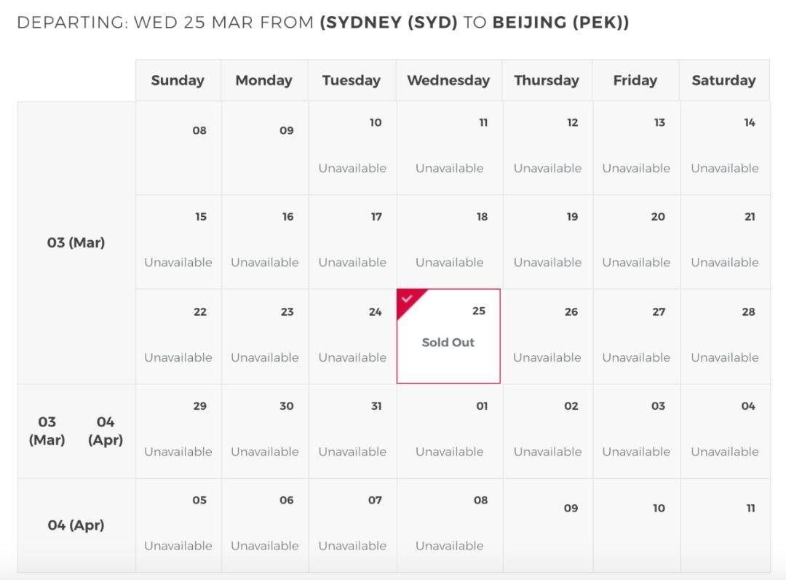Click the 04 (Apr) bottom row label
Image resolution: width=786 pixels, height=580 pixels.
click(76, 525)
